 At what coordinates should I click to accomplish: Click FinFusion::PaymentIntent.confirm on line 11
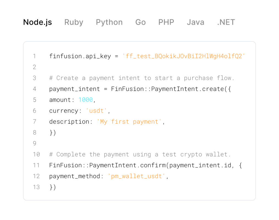[108, 166]
